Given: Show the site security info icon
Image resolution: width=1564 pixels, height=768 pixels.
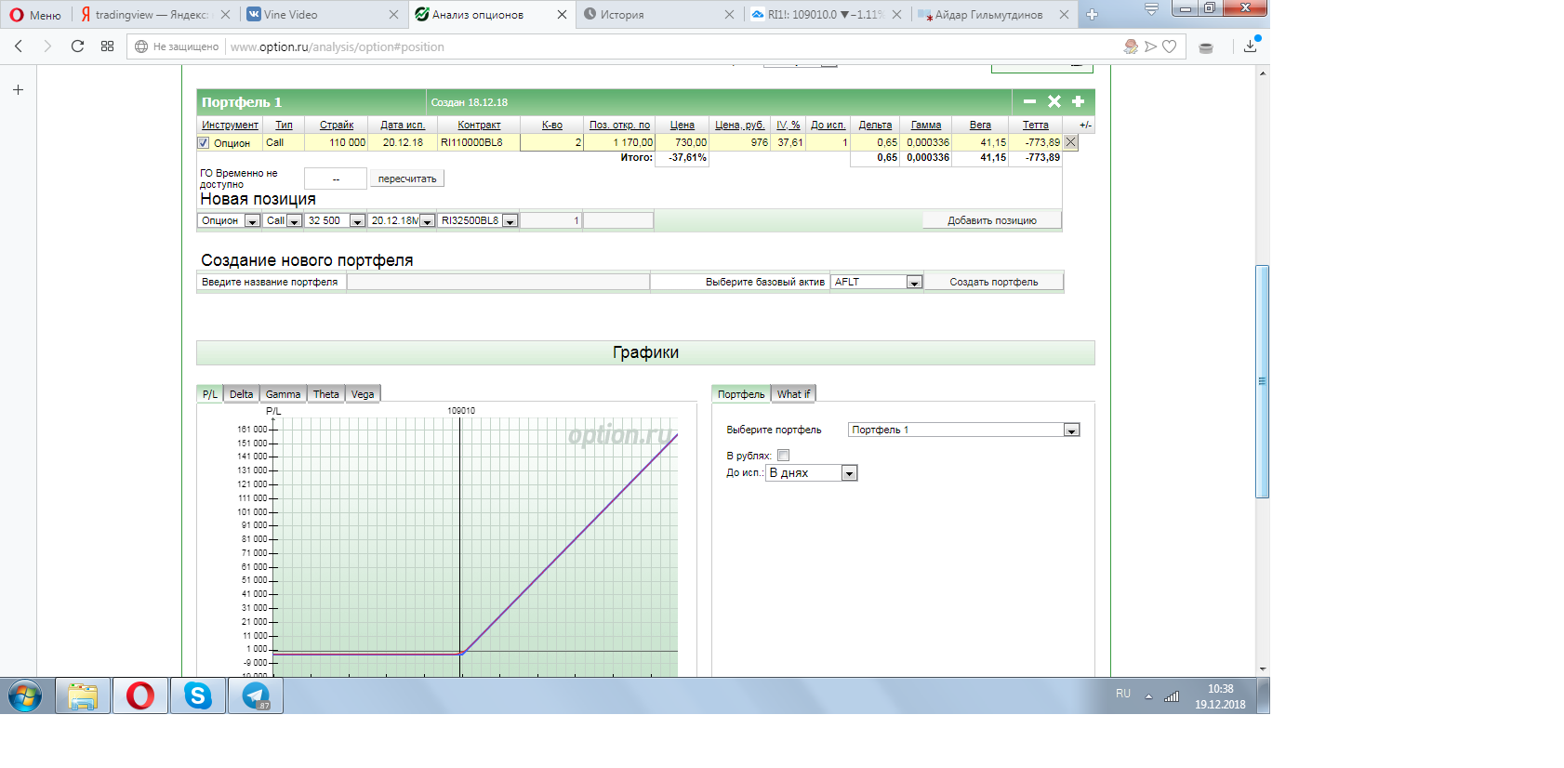Looking at the screenshot, I should (141, 46).
